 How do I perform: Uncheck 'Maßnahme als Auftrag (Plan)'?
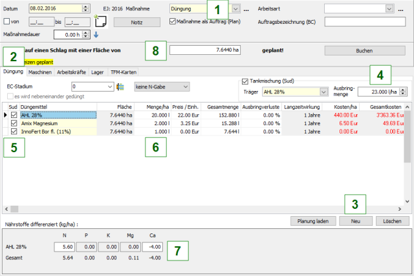172,21
